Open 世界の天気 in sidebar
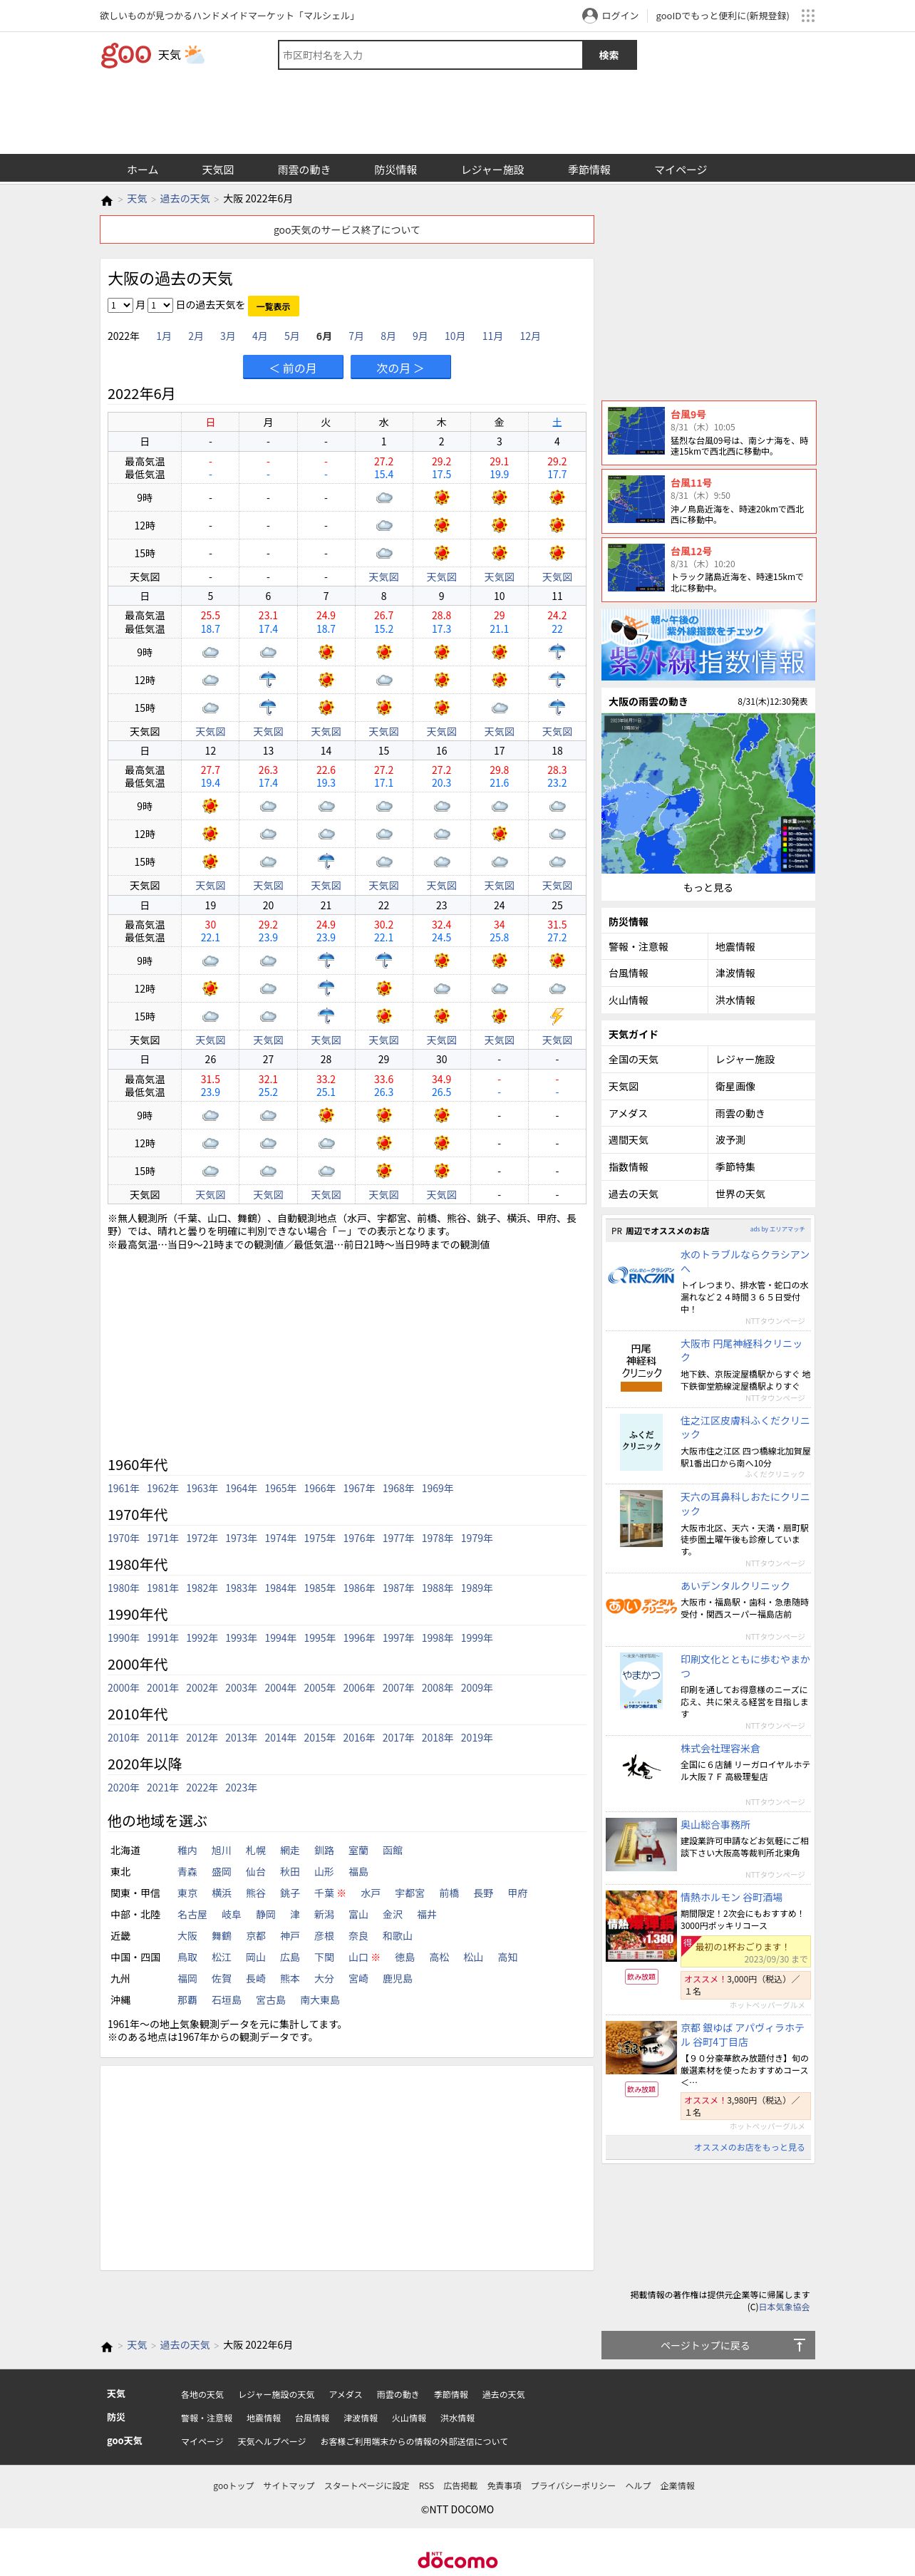The width and height of the screenshot is (915, 2576). pyautogui.click(x=740, y=1194)
